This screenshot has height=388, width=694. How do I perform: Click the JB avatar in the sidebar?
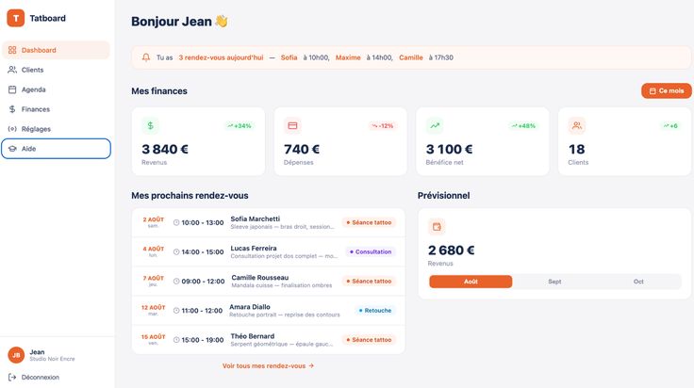(x=16, y=355)
